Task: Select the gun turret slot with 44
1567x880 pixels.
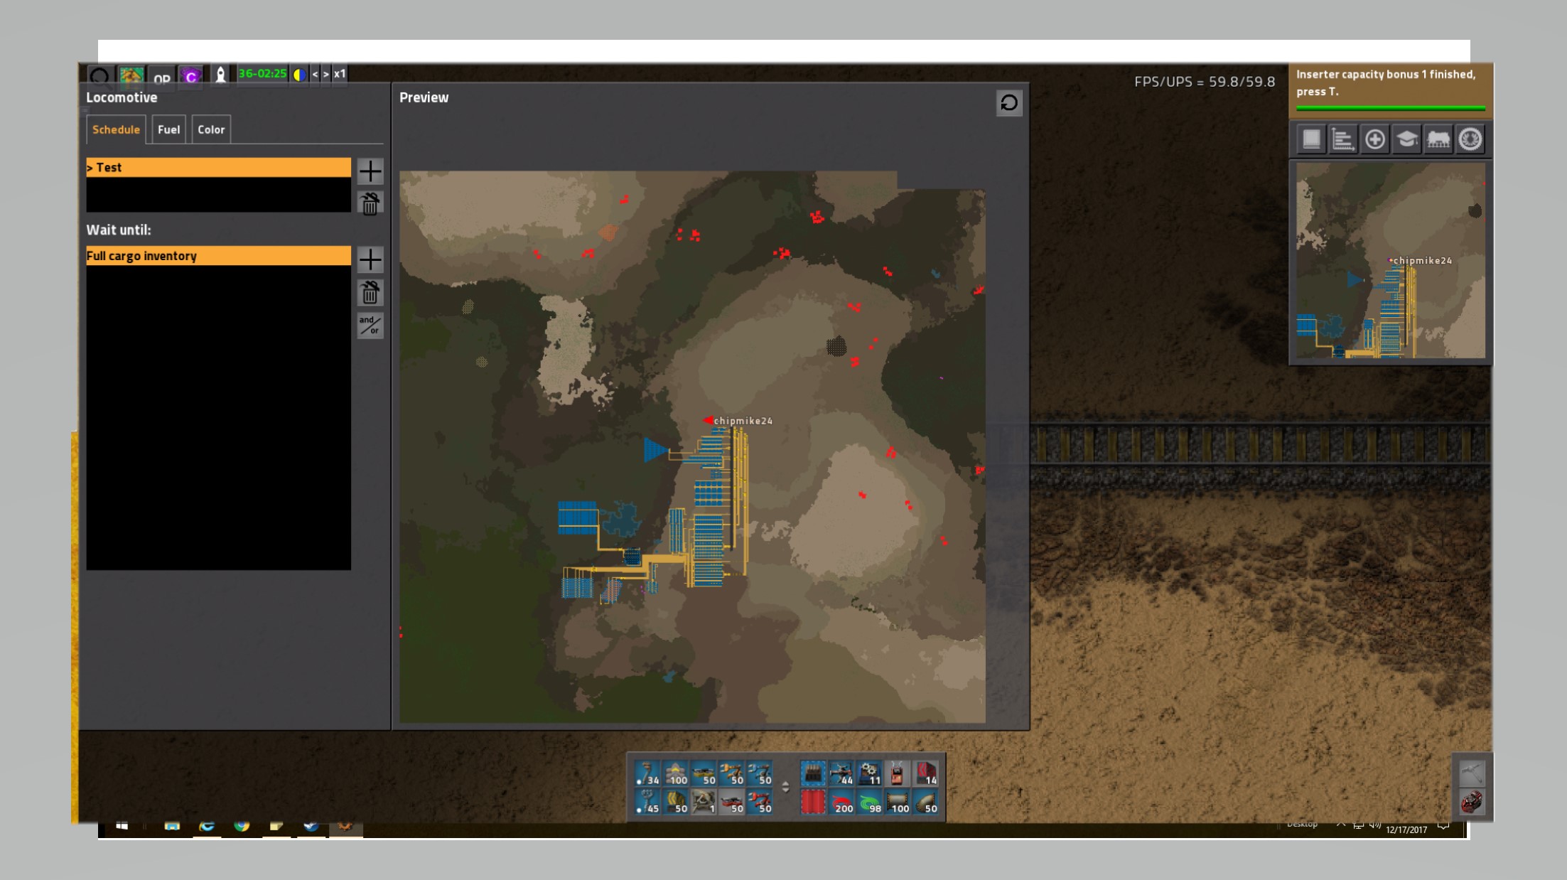Action: point(841,773)
